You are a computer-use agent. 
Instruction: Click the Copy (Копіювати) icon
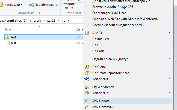[2, 5]
